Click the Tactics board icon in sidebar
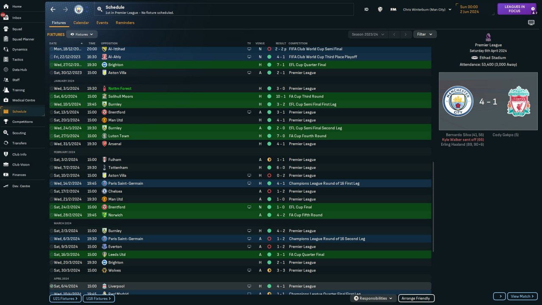 pos(6,60)
